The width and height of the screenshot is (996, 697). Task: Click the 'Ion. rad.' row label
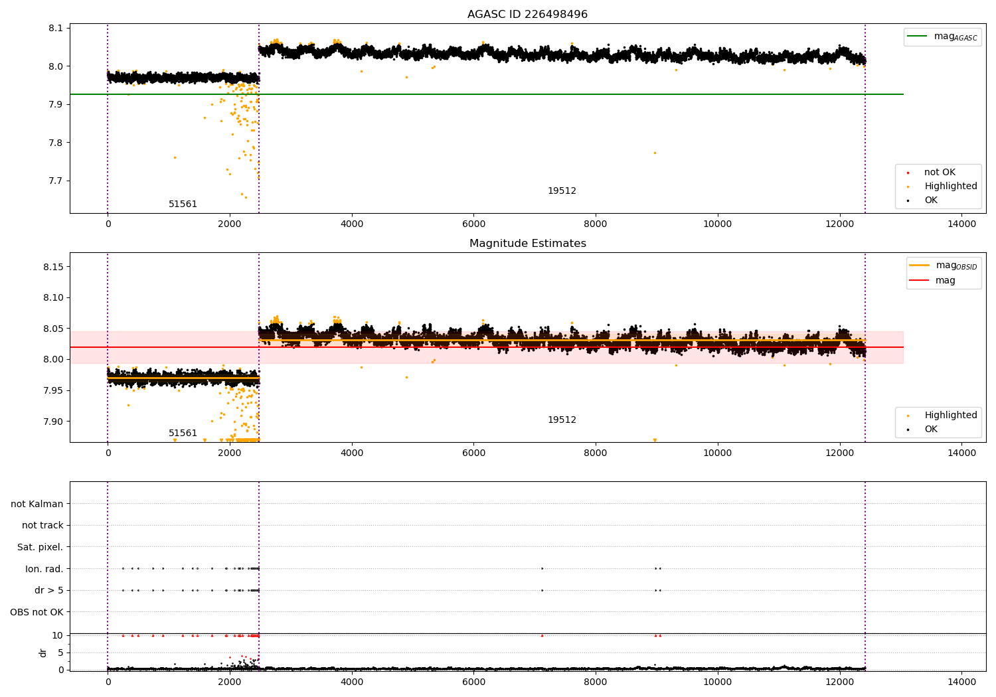(44, 569)
